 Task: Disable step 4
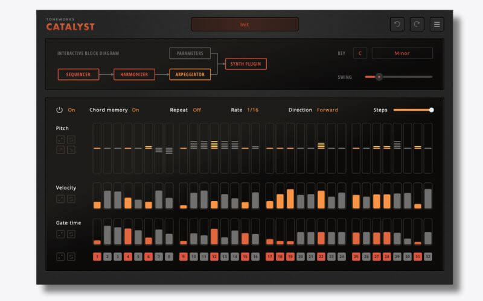click(x=128, y=256)
